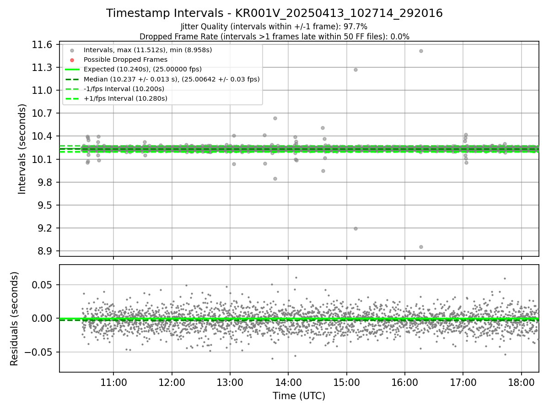Click legend entry Intervals max 11.512s
The image size is (549, 412).
point(148,50)
